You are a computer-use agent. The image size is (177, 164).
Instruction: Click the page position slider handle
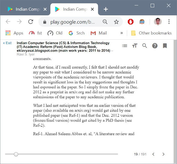(x=16, y=154)
